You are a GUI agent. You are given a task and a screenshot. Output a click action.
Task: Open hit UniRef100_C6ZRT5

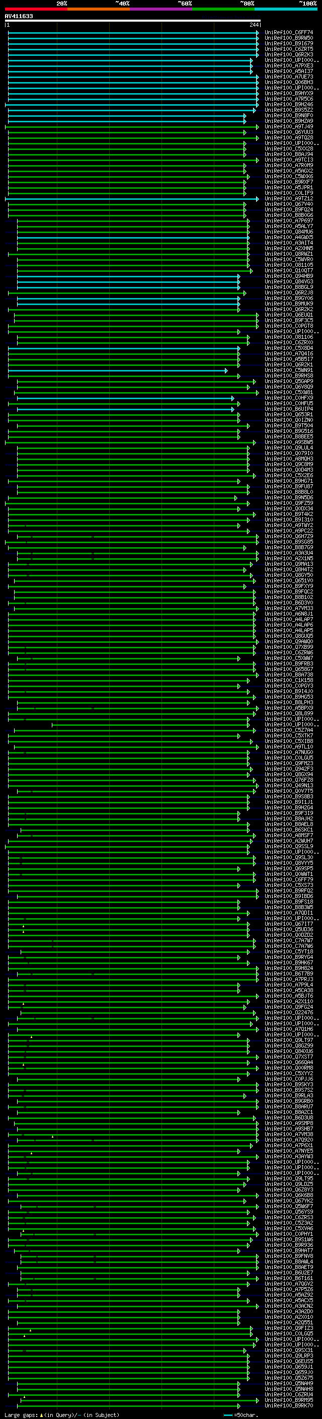pos(289,49)
